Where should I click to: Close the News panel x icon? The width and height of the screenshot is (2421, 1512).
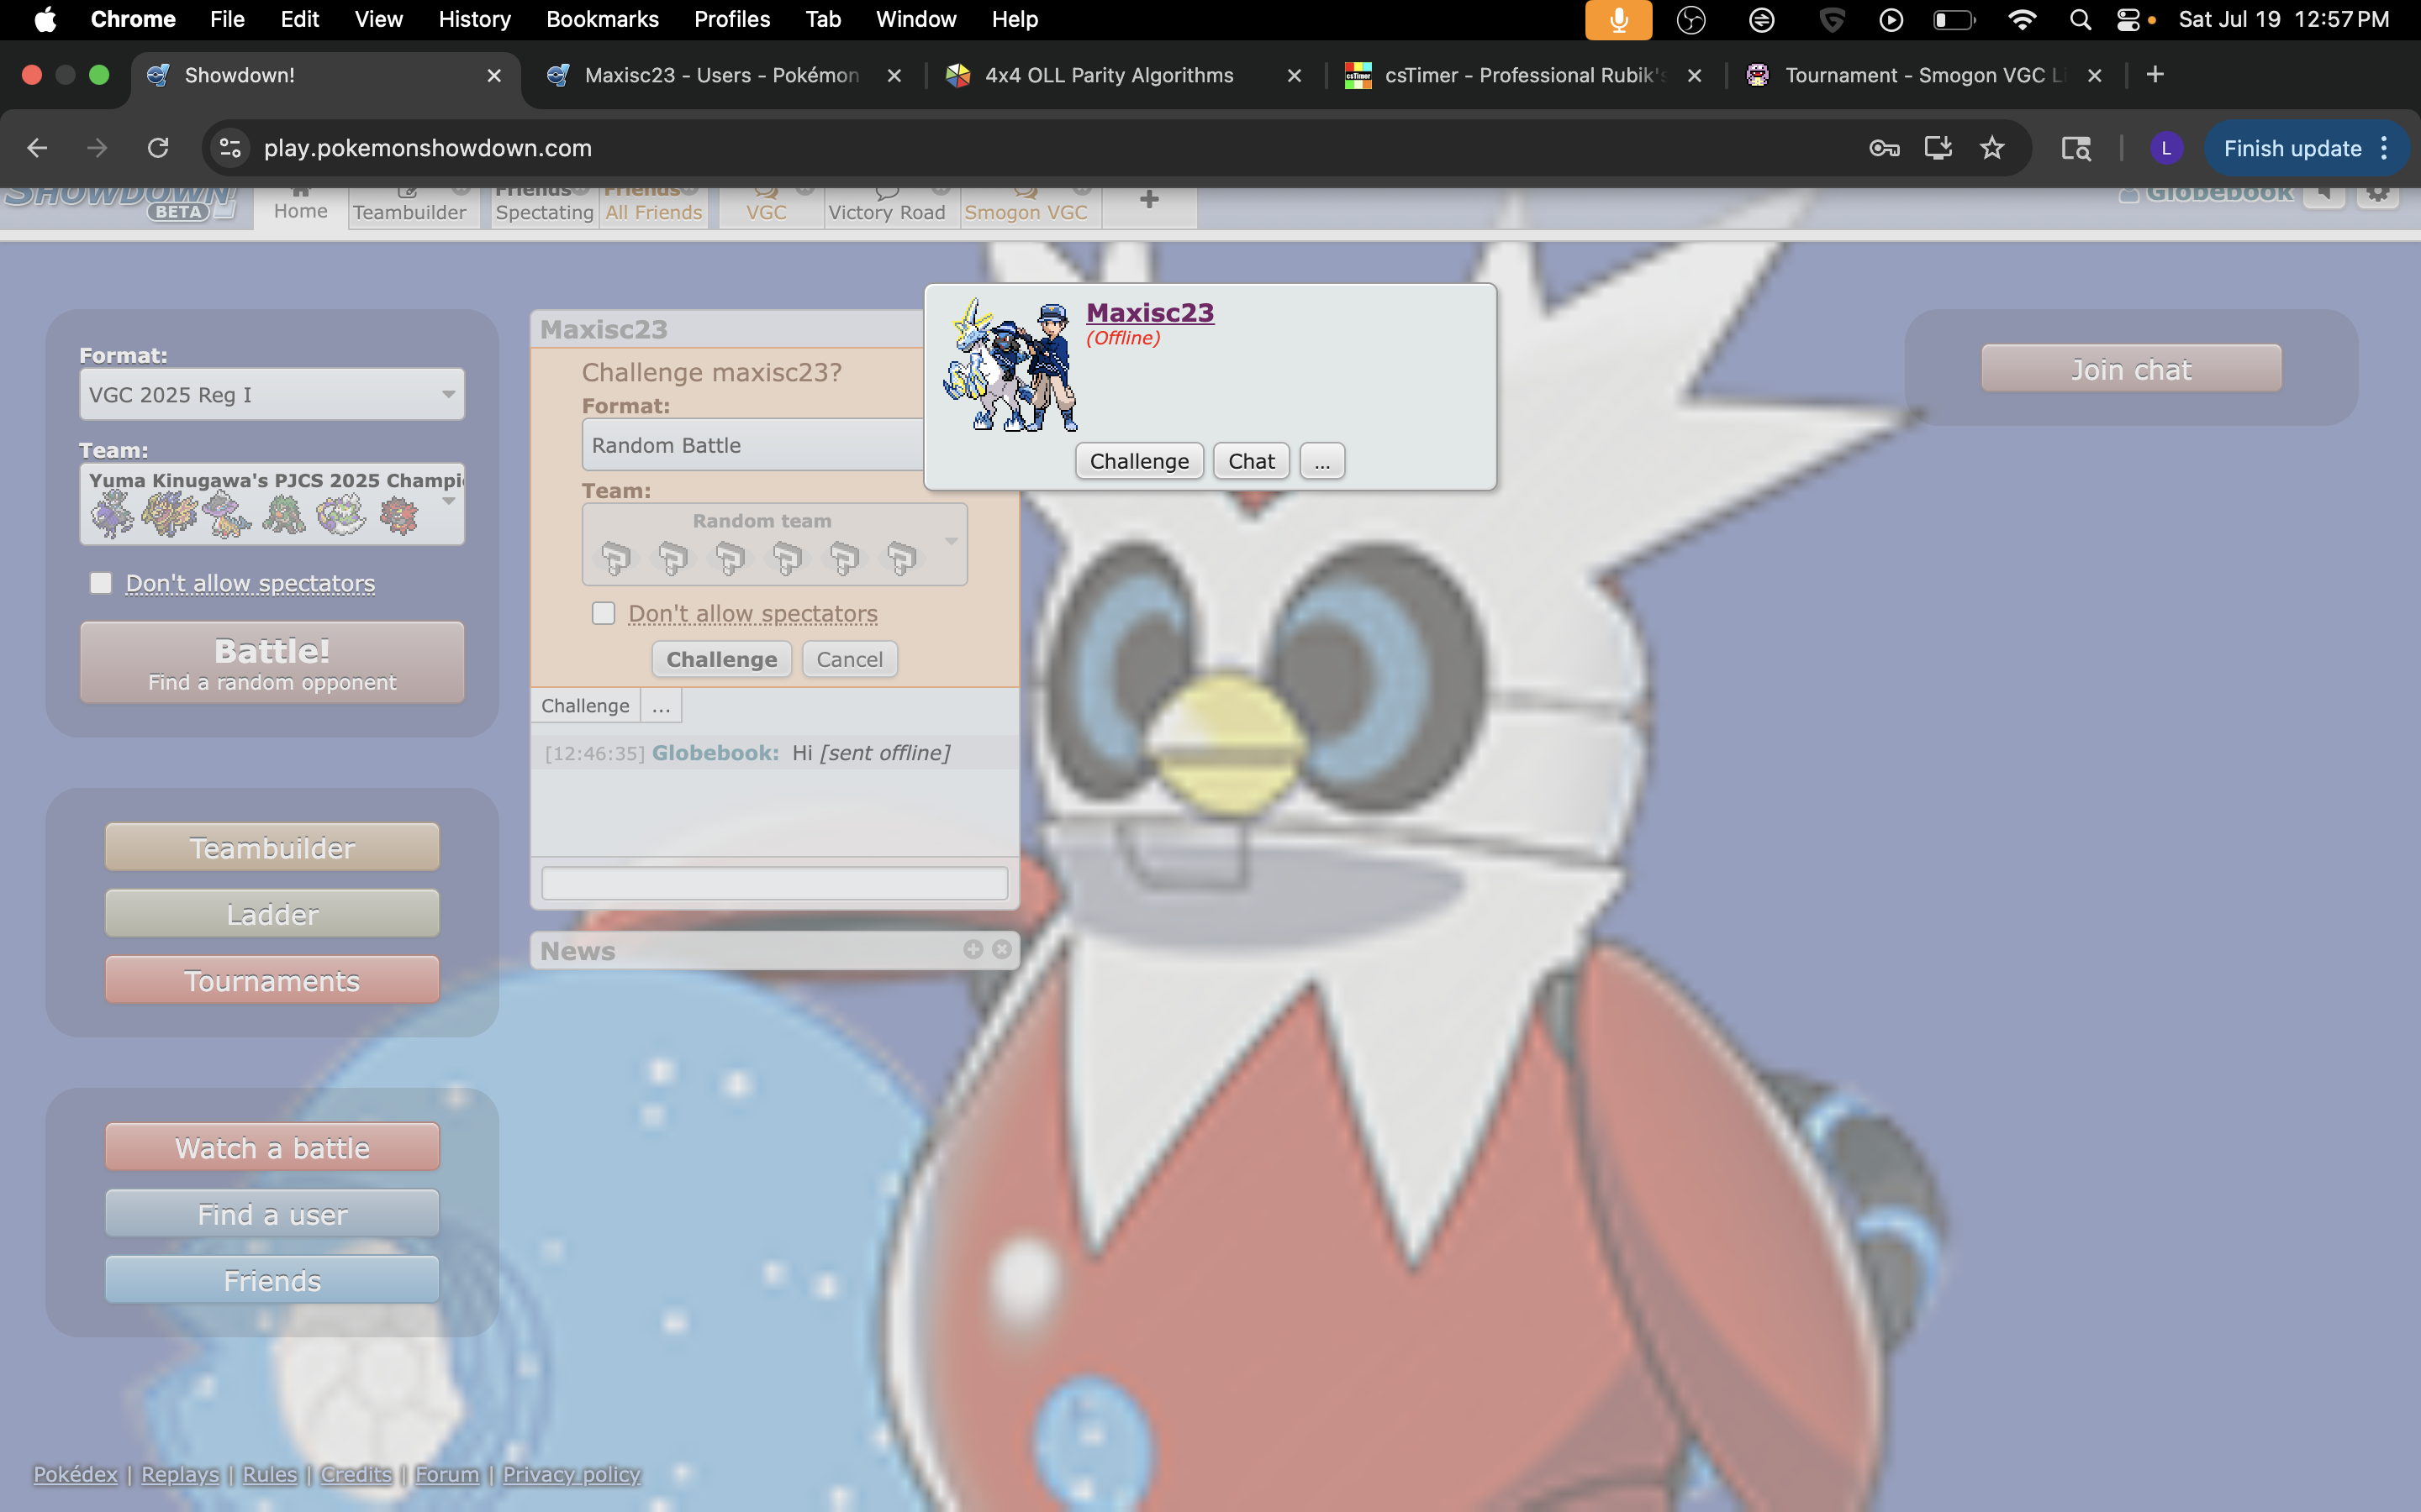click(x=1001, y=949)
